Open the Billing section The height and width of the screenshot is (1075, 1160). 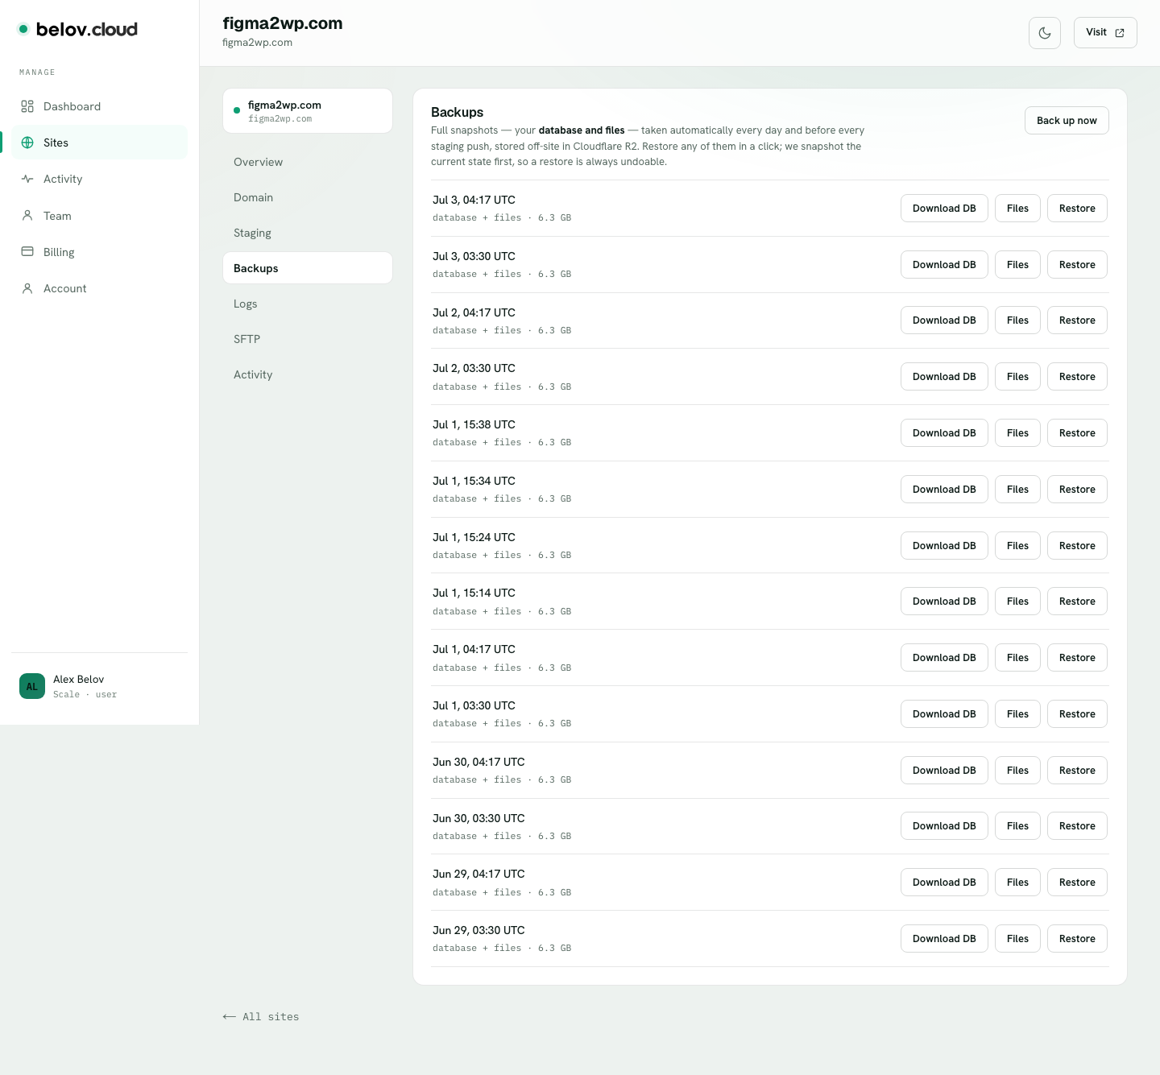[x=99, y=252]
